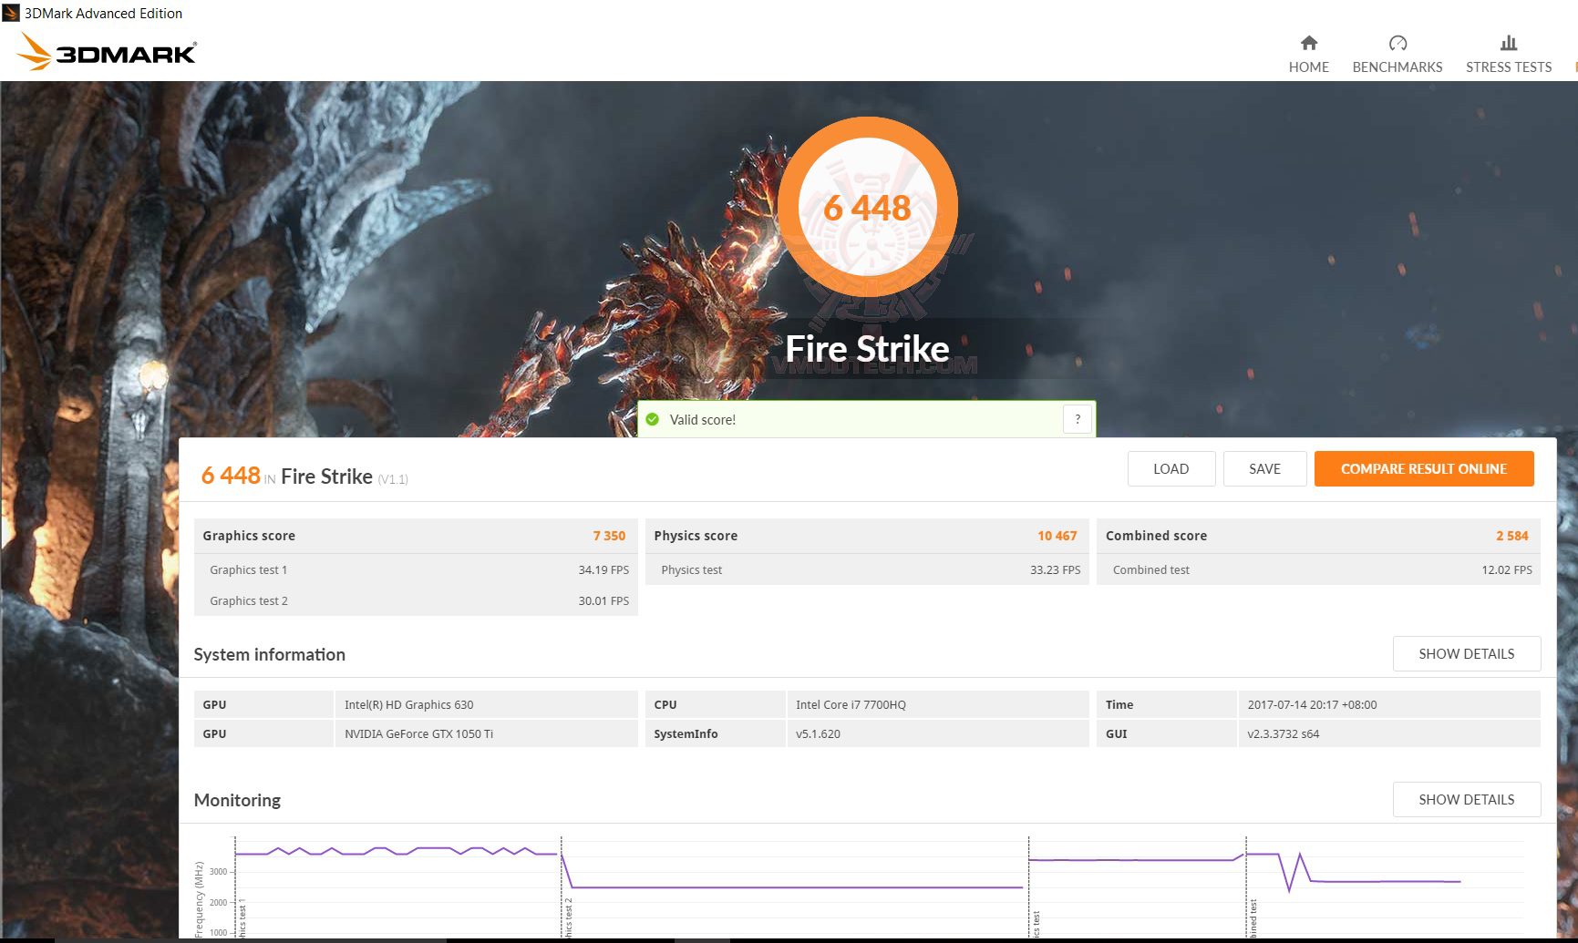
Task: Click Physics test result 33.23 FPS
Action: point(1055,569)
